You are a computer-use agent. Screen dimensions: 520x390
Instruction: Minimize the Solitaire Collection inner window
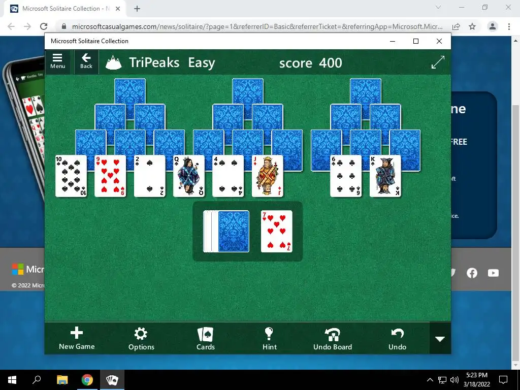click(393, 41)
